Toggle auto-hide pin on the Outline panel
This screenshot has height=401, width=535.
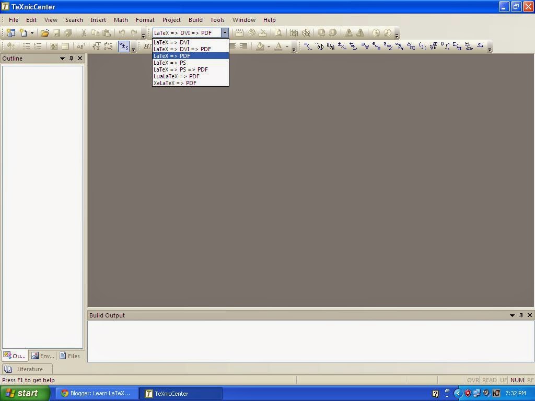pyautogui.click(x=72, y=58)
